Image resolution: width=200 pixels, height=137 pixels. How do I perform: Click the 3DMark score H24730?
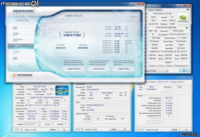(72, 35)
